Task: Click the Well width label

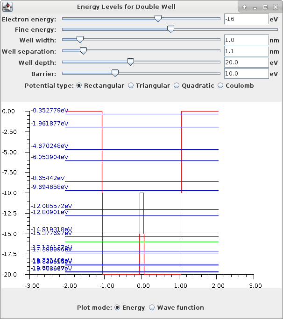Action: (x=38, y=40)
